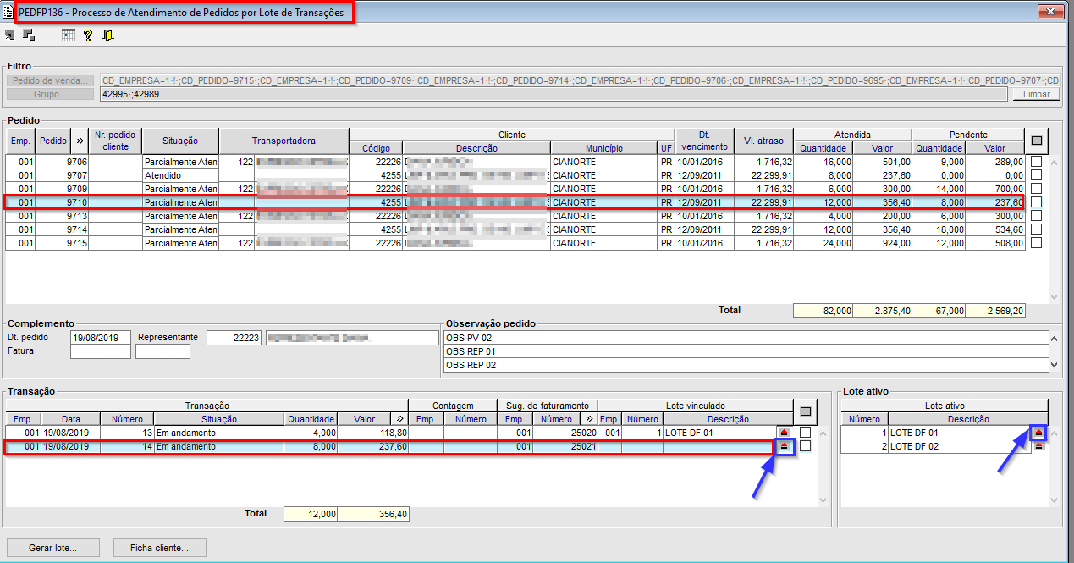
Task: Click eject icon beside LOTE DF 02 in Lote ativo
Action: (1038, 446)
